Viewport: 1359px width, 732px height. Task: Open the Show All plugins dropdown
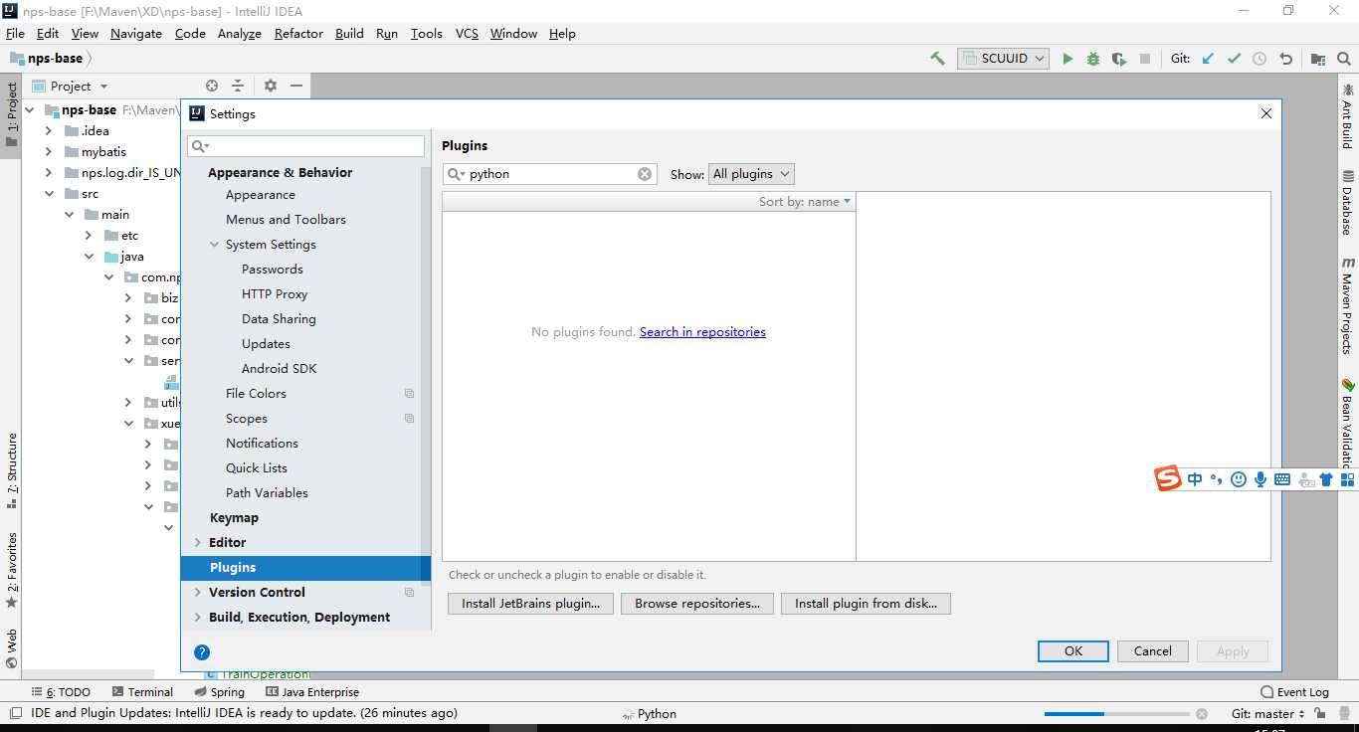[x=751, y=174]
